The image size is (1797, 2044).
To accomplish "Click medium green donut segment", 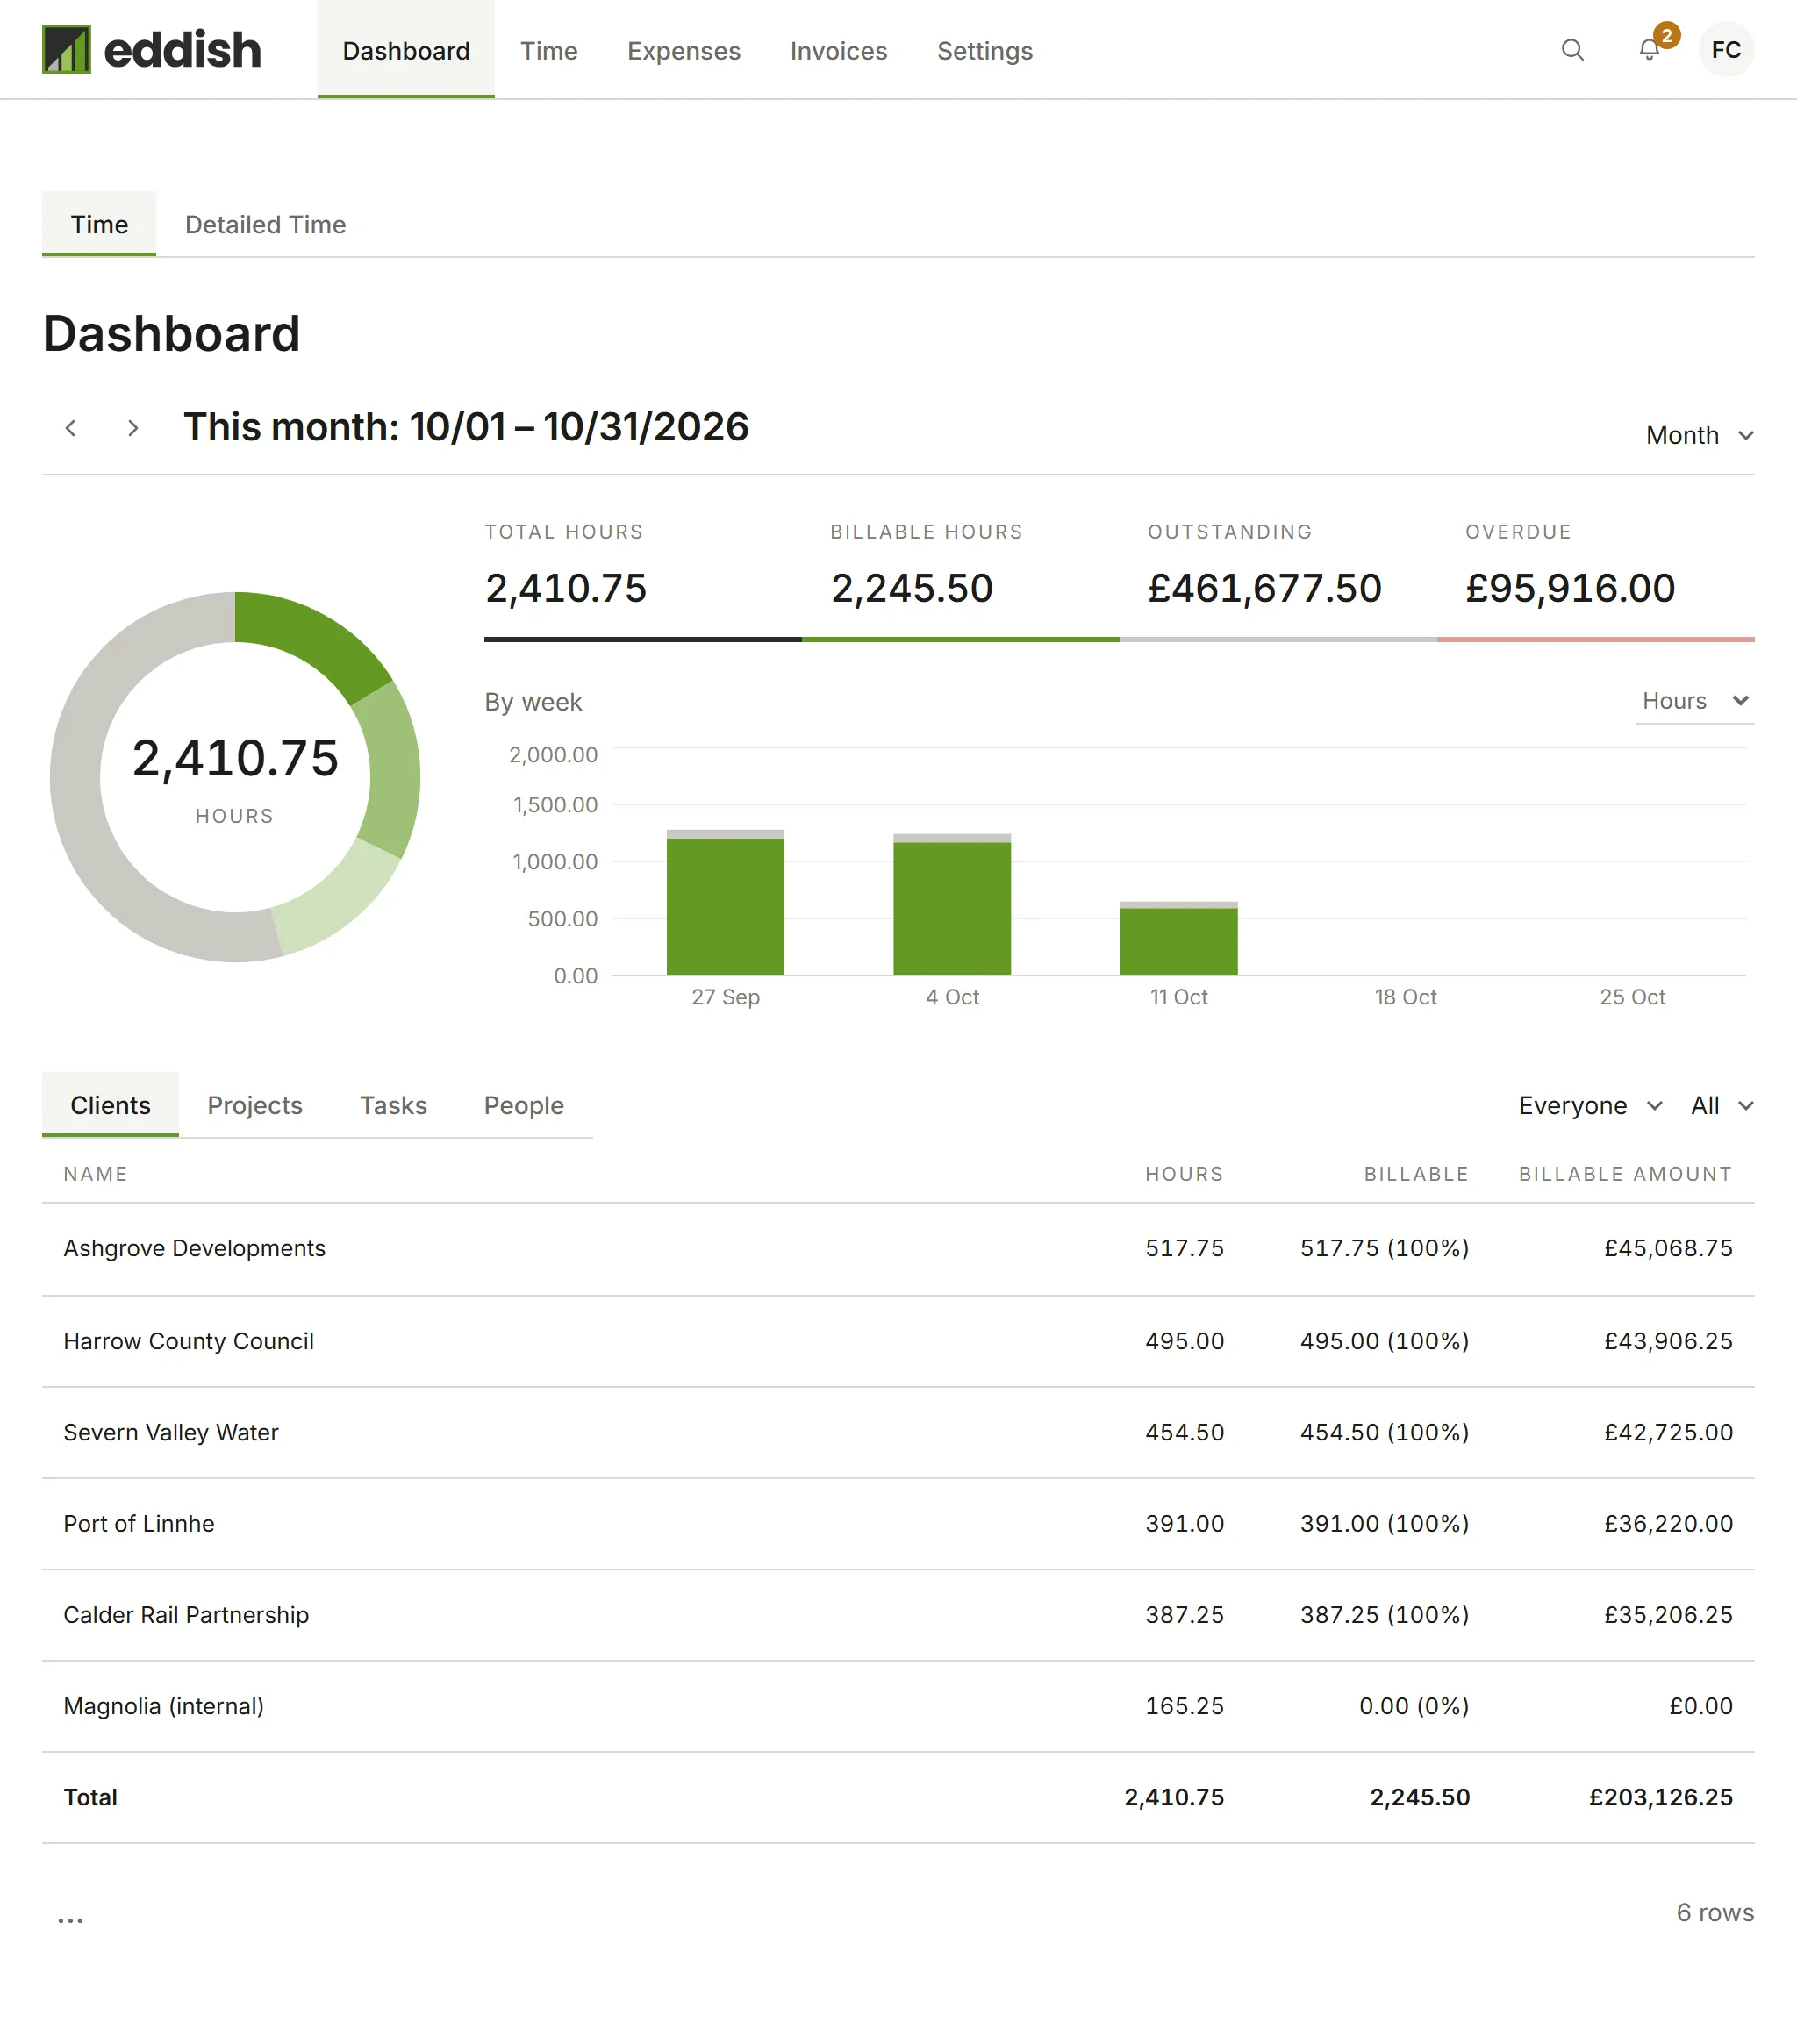I will [393, 772].
